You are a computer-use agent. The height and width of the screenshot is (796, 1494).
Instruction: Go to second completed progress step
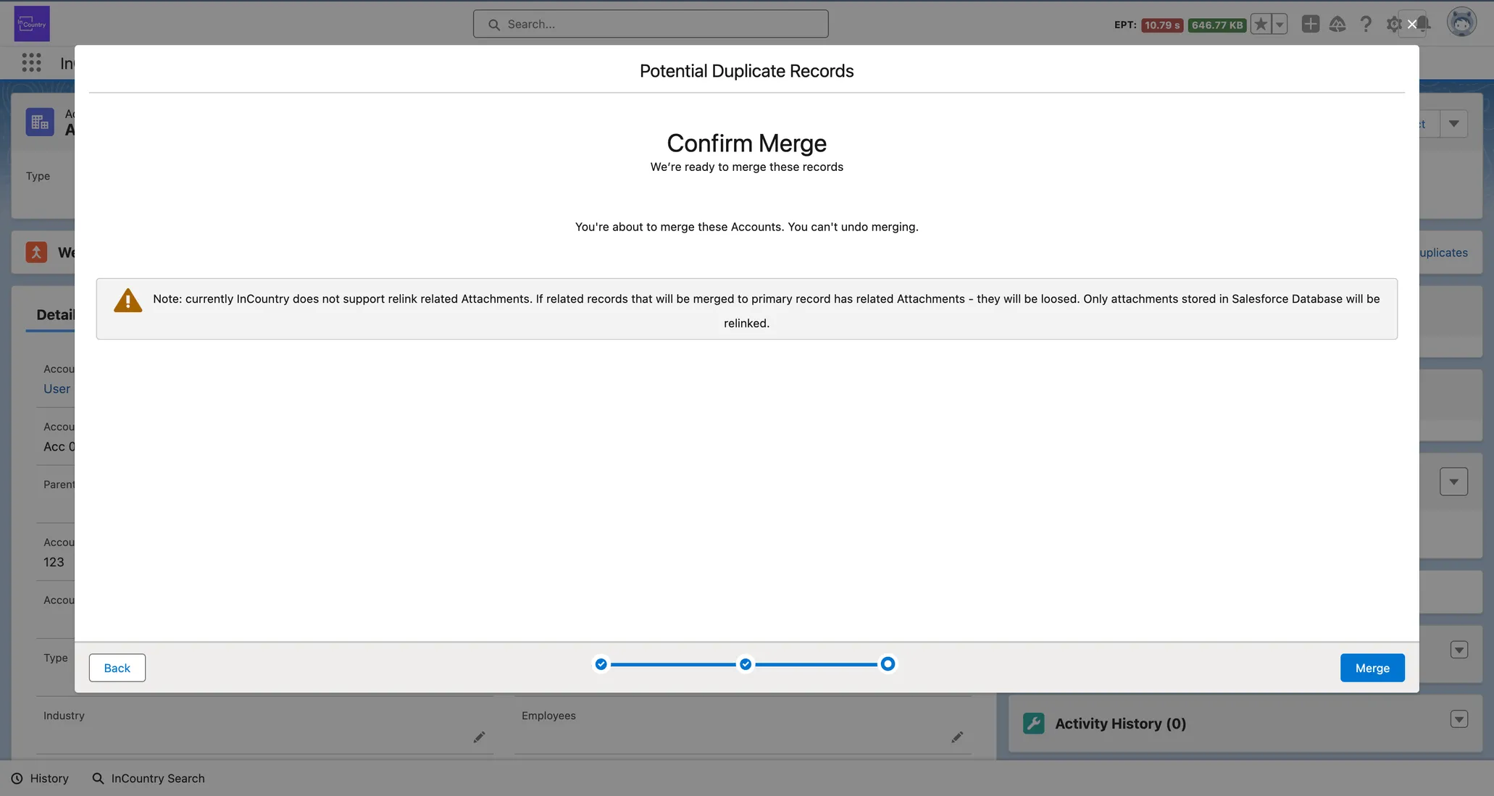coord(745,664)
